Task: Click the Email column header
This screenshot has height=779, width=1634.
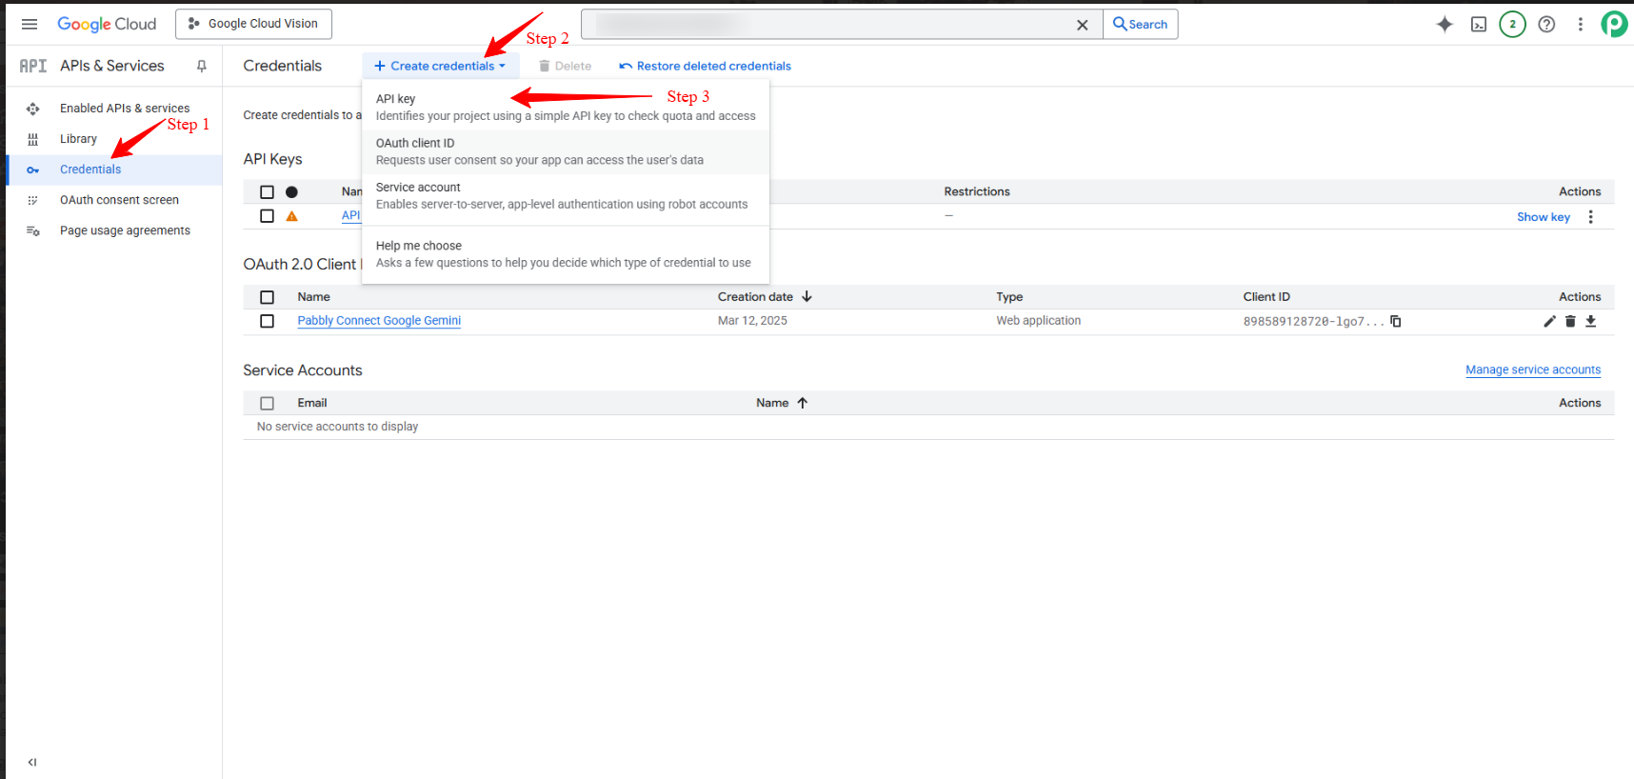Action: click(x=312, y=403)
